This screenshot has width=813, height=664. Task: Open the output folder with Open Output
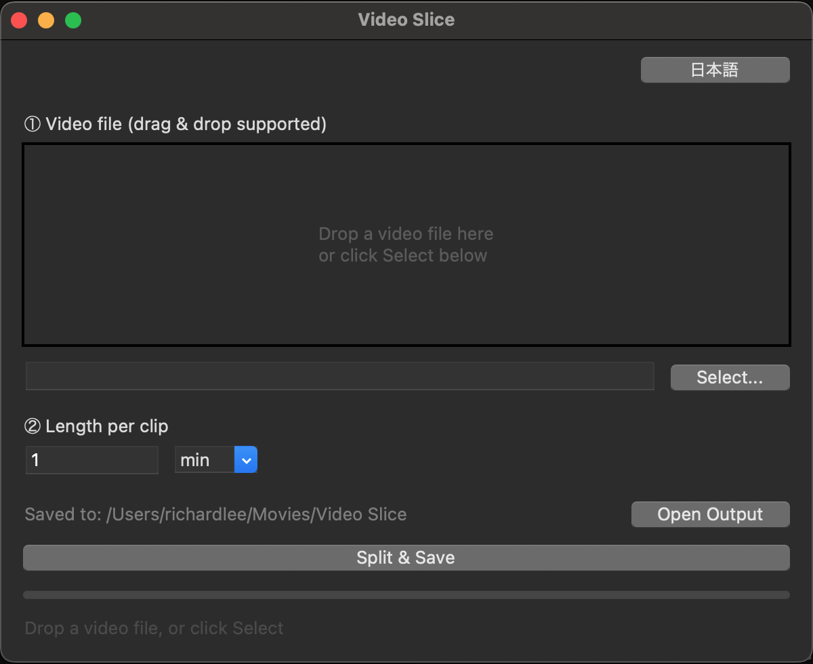(710, 514)
